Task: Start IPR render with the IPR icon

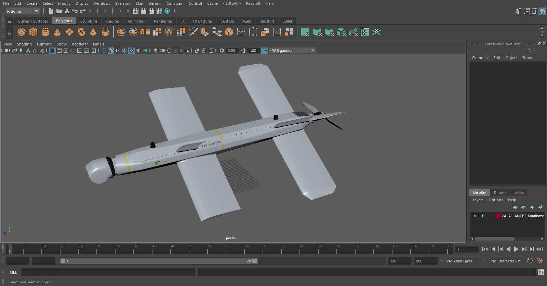Action: click(x=151, y=11)
